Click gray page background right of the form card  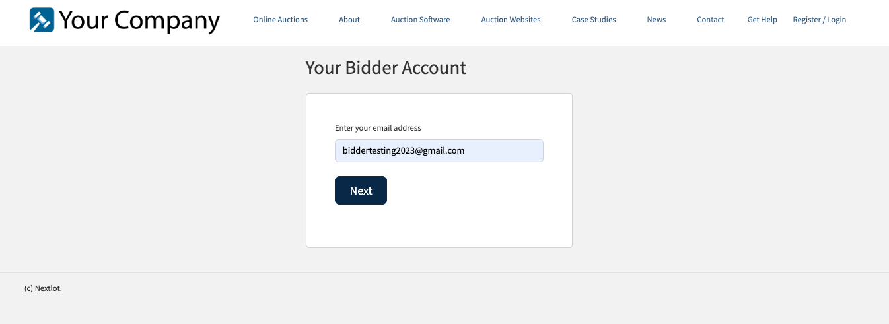pyautogui.click(x=727, y=172)
